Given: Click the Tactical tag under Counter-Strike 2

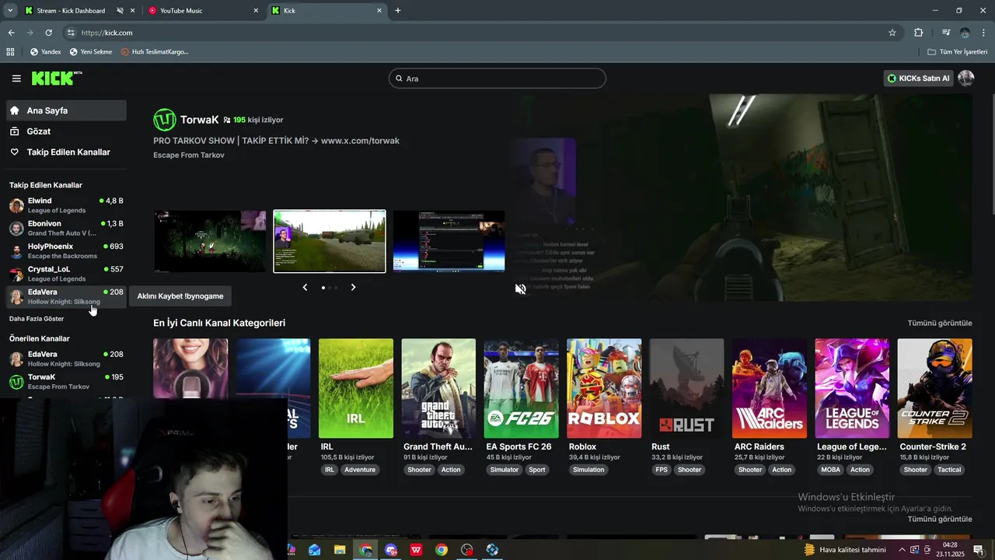Looking at the screenshot, I should click(950, 470).
